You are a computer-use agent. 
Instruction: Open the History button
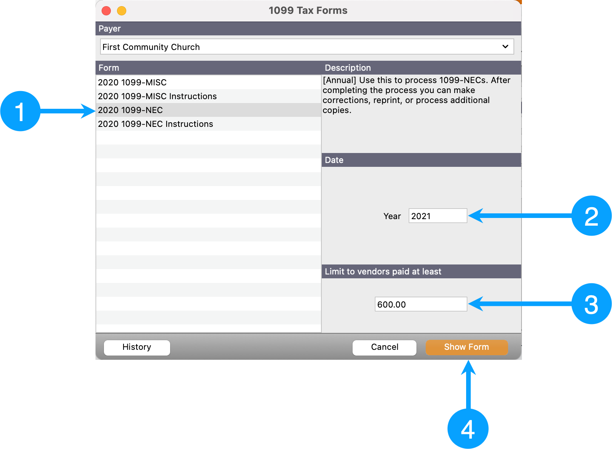coord(137,347)
